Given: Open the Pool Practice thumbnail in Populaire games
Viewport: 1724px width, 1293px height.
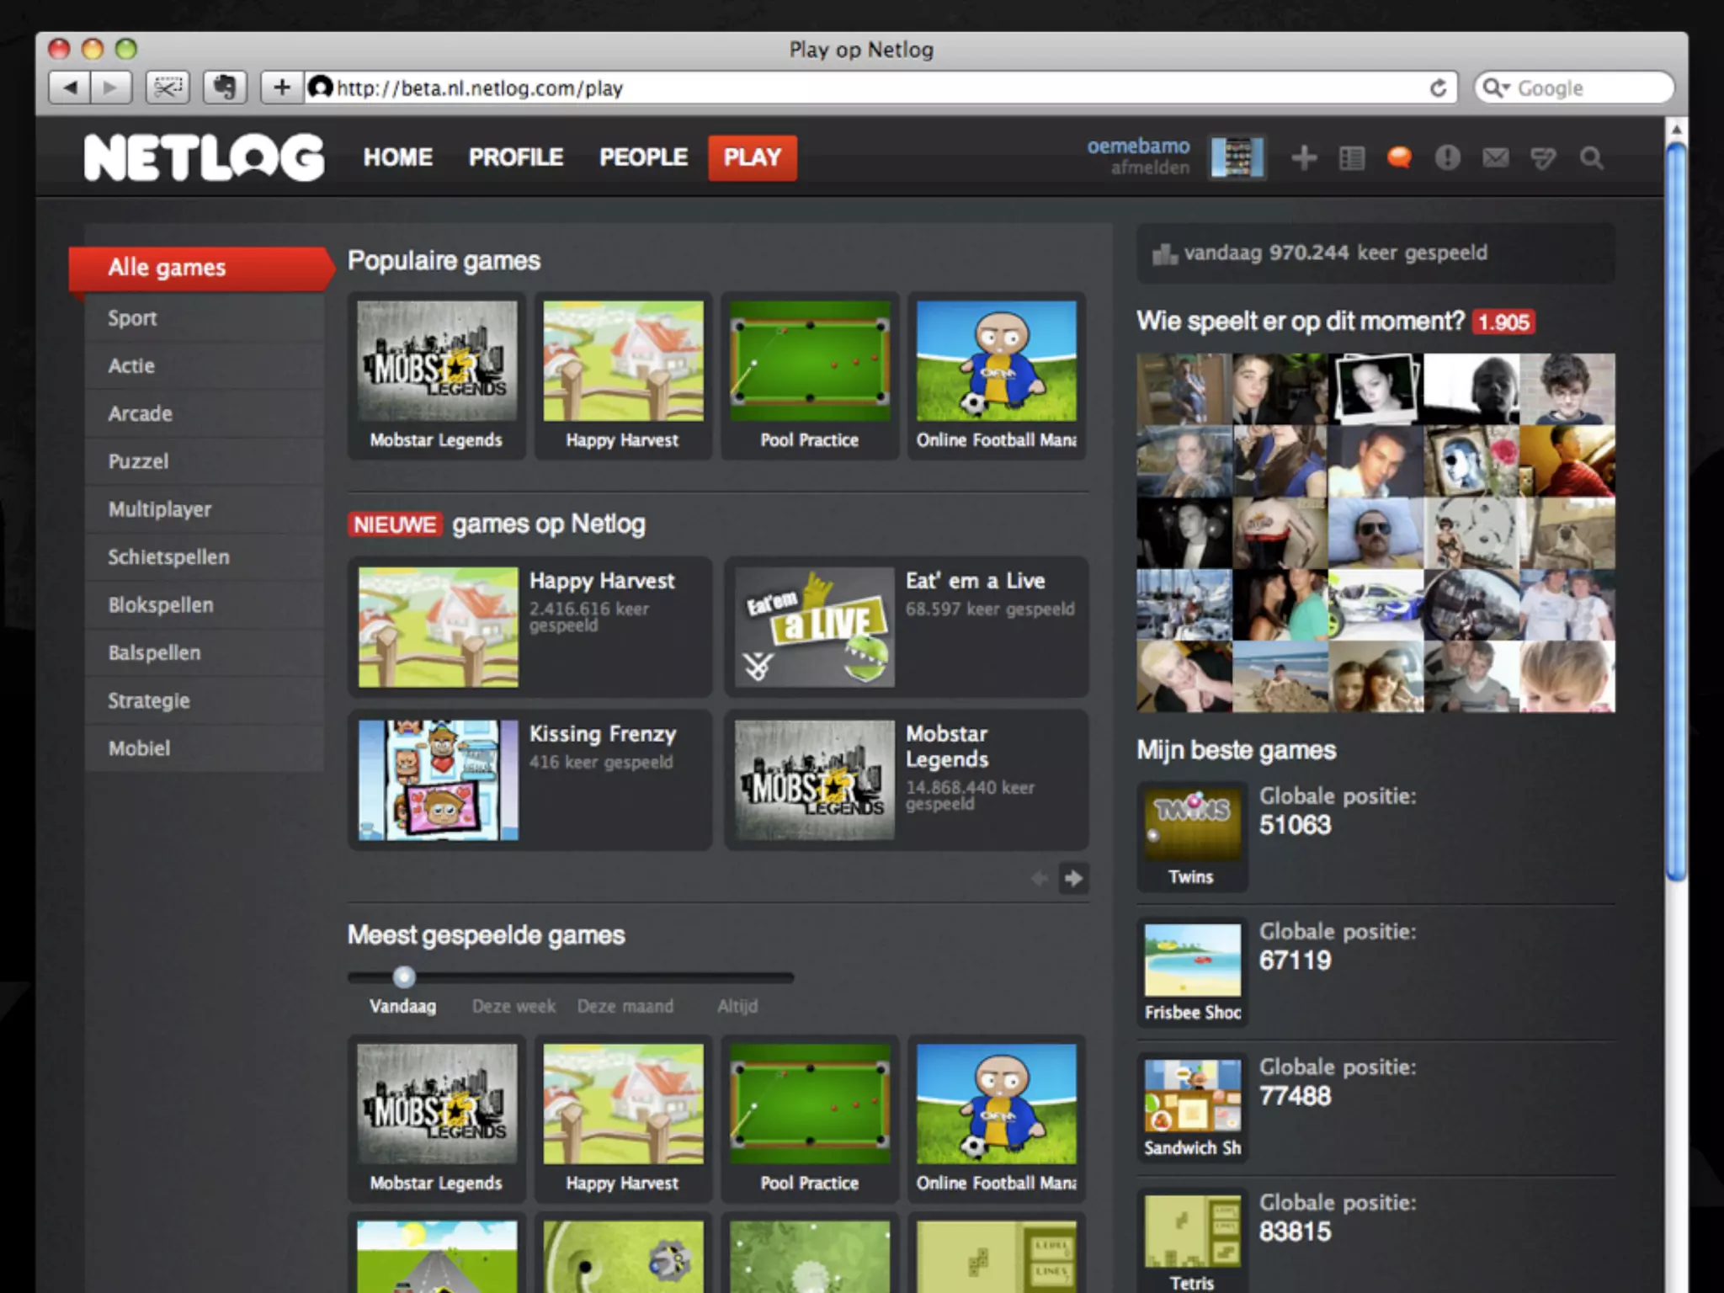Looking at the screenshot, I should pyautogui.click(x=810, y=362).
